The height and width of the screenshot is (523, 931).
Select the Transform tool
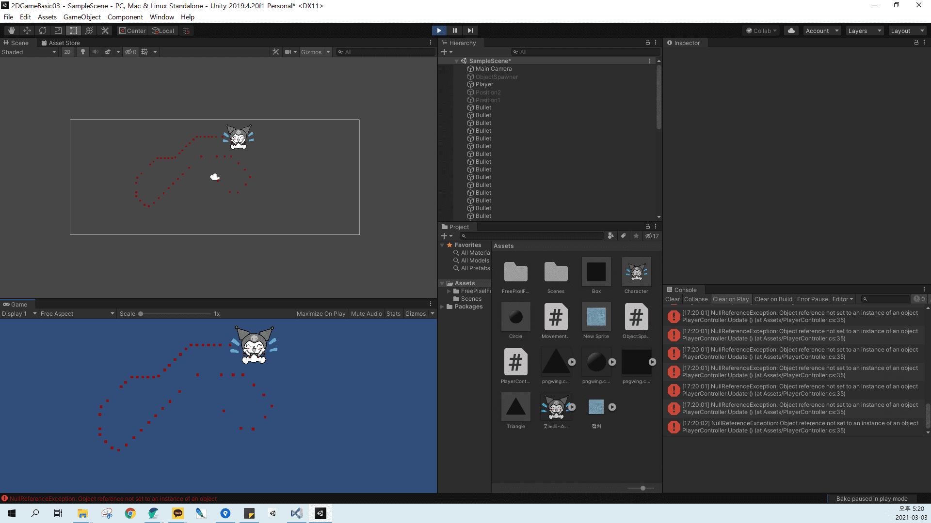click(89, 31)
